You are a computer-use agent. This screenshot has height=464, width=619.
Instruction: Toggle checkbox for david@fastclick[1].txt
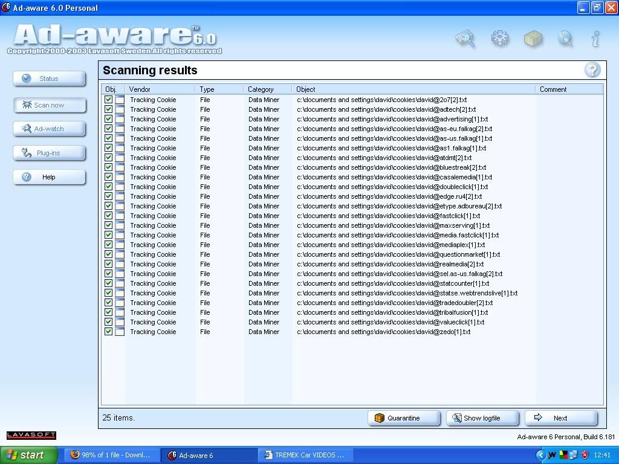pos(109,216)
